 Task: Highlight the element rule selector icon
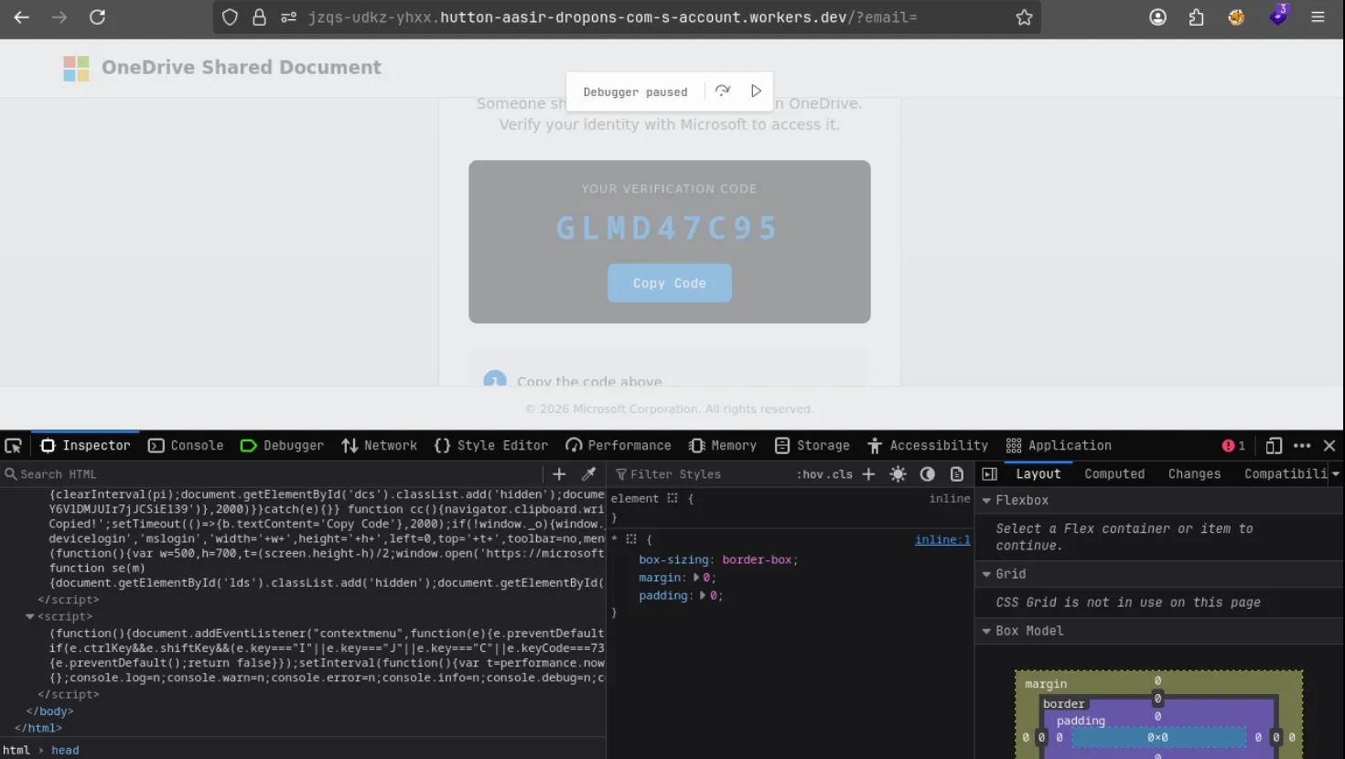click(x=672, y=499)
